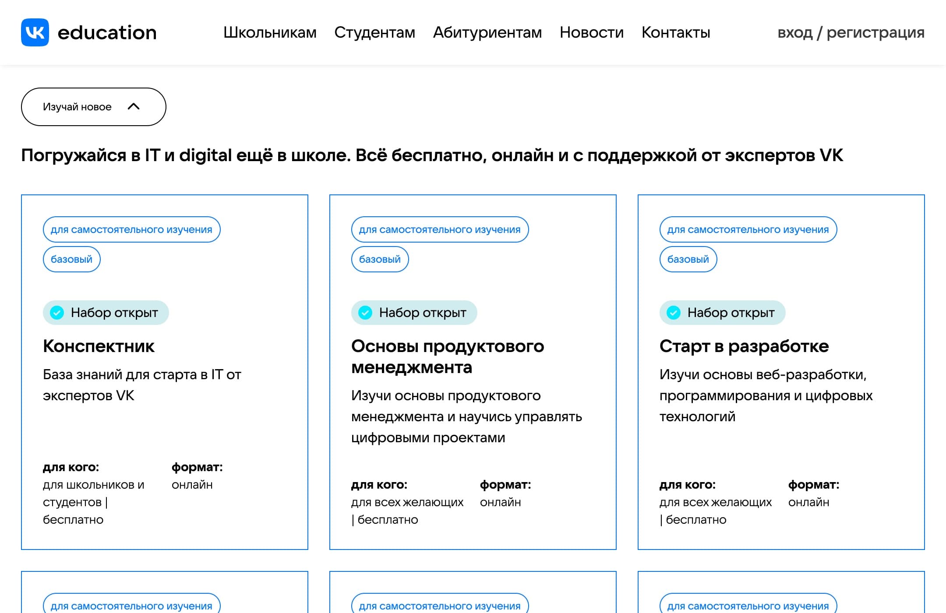Click checkmark icon on Старт в разработке card
The height and width of the screenshot is (613, 946).
[x=674, y=313]
